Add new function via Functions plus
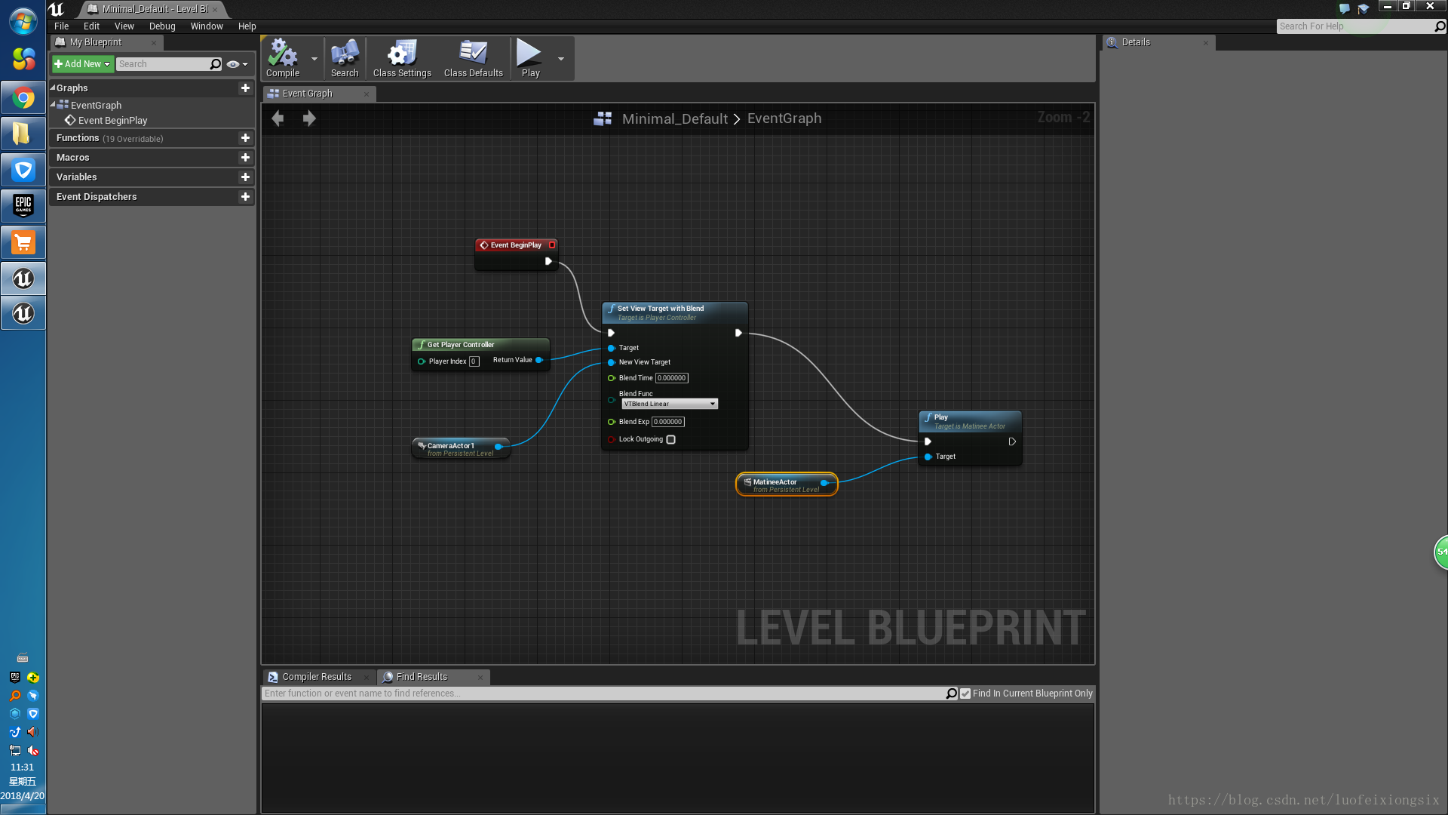The image size is (1448, 815). (x=245, y=138)
